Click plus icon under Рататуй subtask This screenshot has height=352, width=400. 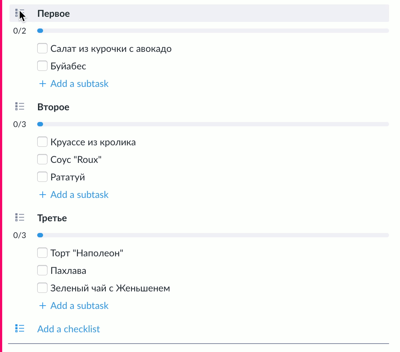[x=43, y=195]
